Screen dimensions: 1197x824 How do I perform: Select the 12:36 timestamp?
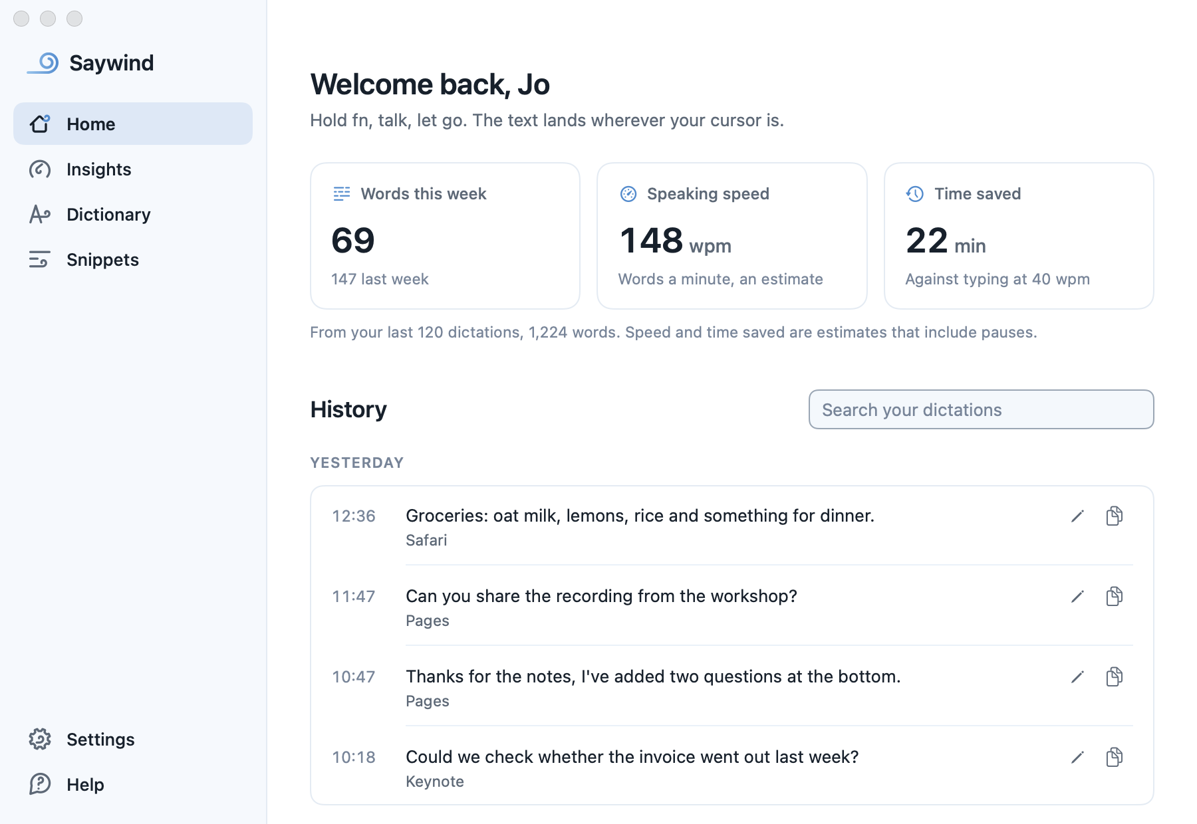(354, 516)
